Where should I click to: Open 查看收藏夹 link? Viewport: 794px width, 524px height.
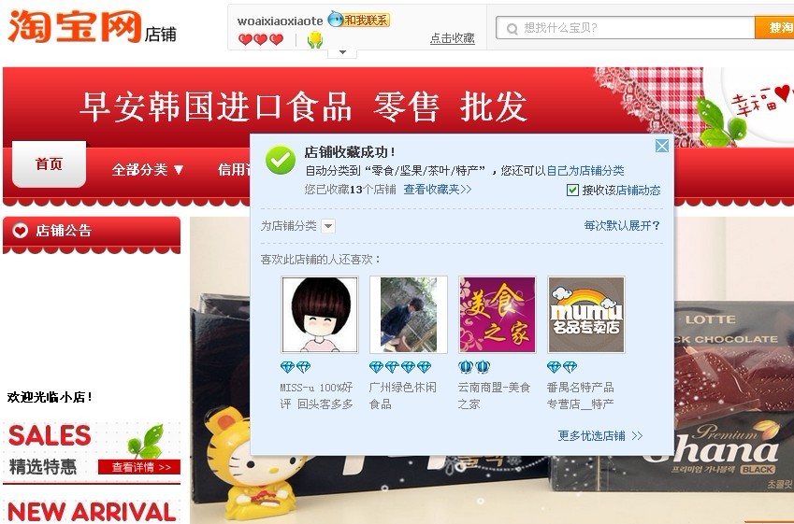pyautogui.click(x=438, y=190)
